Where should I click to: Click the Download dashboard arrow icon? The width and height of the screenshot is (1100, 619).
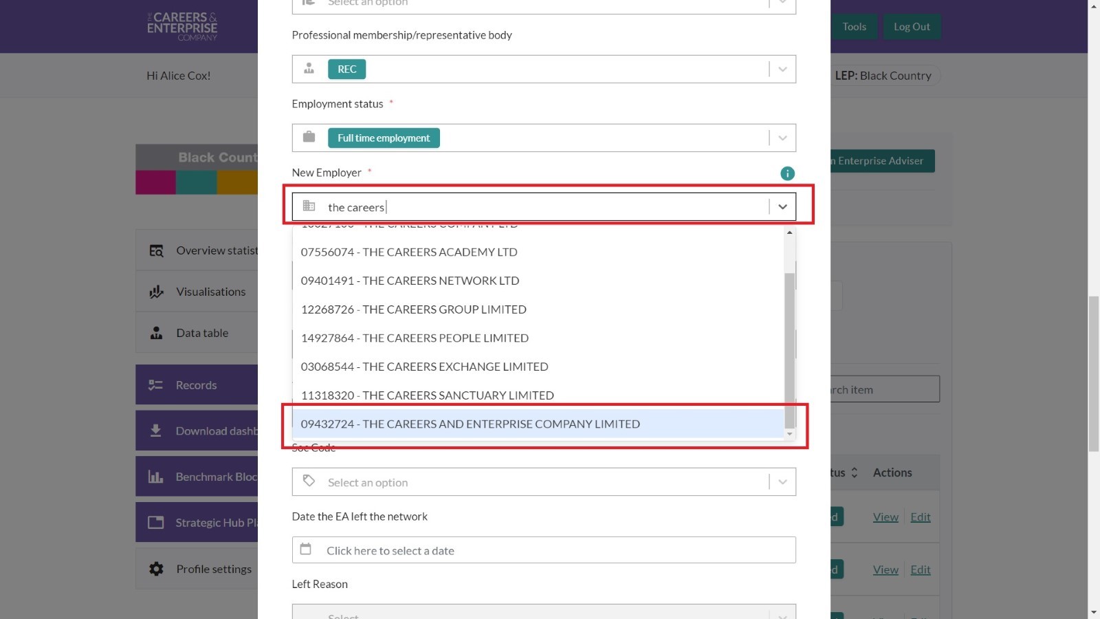[156, 431]
